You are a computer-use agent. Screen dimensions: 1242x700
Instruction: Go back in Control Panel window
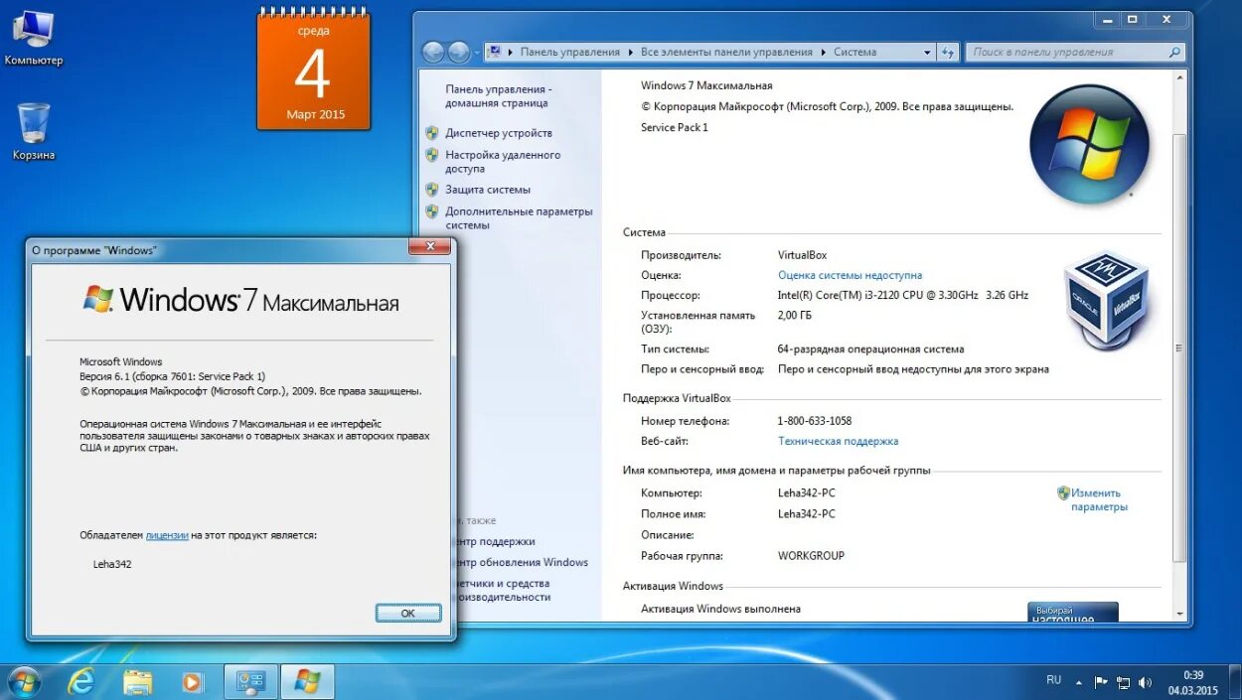click(433, 53)
